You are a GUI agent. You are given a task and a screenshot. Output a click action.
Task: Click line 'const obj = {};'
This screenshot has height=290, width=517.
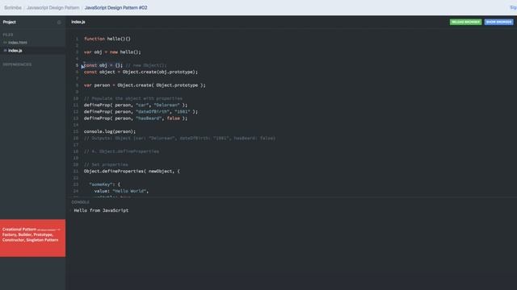point(103,65)
